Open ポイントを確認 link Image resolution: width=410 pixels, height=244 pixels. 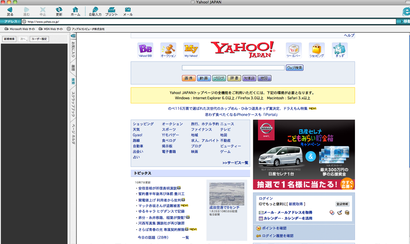point(274,228)
